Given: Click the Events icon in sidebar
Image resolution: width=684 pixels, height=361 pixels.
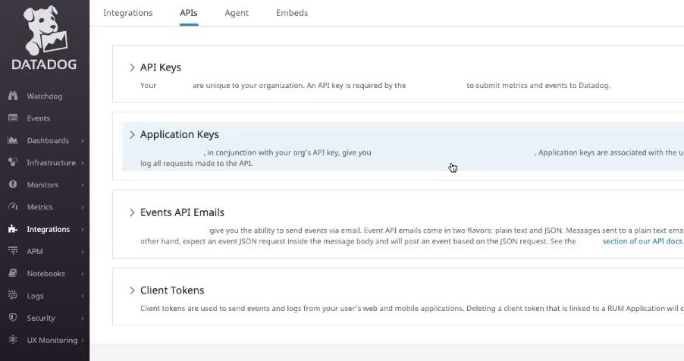Looking at the screenshot, I should [13, 118].
